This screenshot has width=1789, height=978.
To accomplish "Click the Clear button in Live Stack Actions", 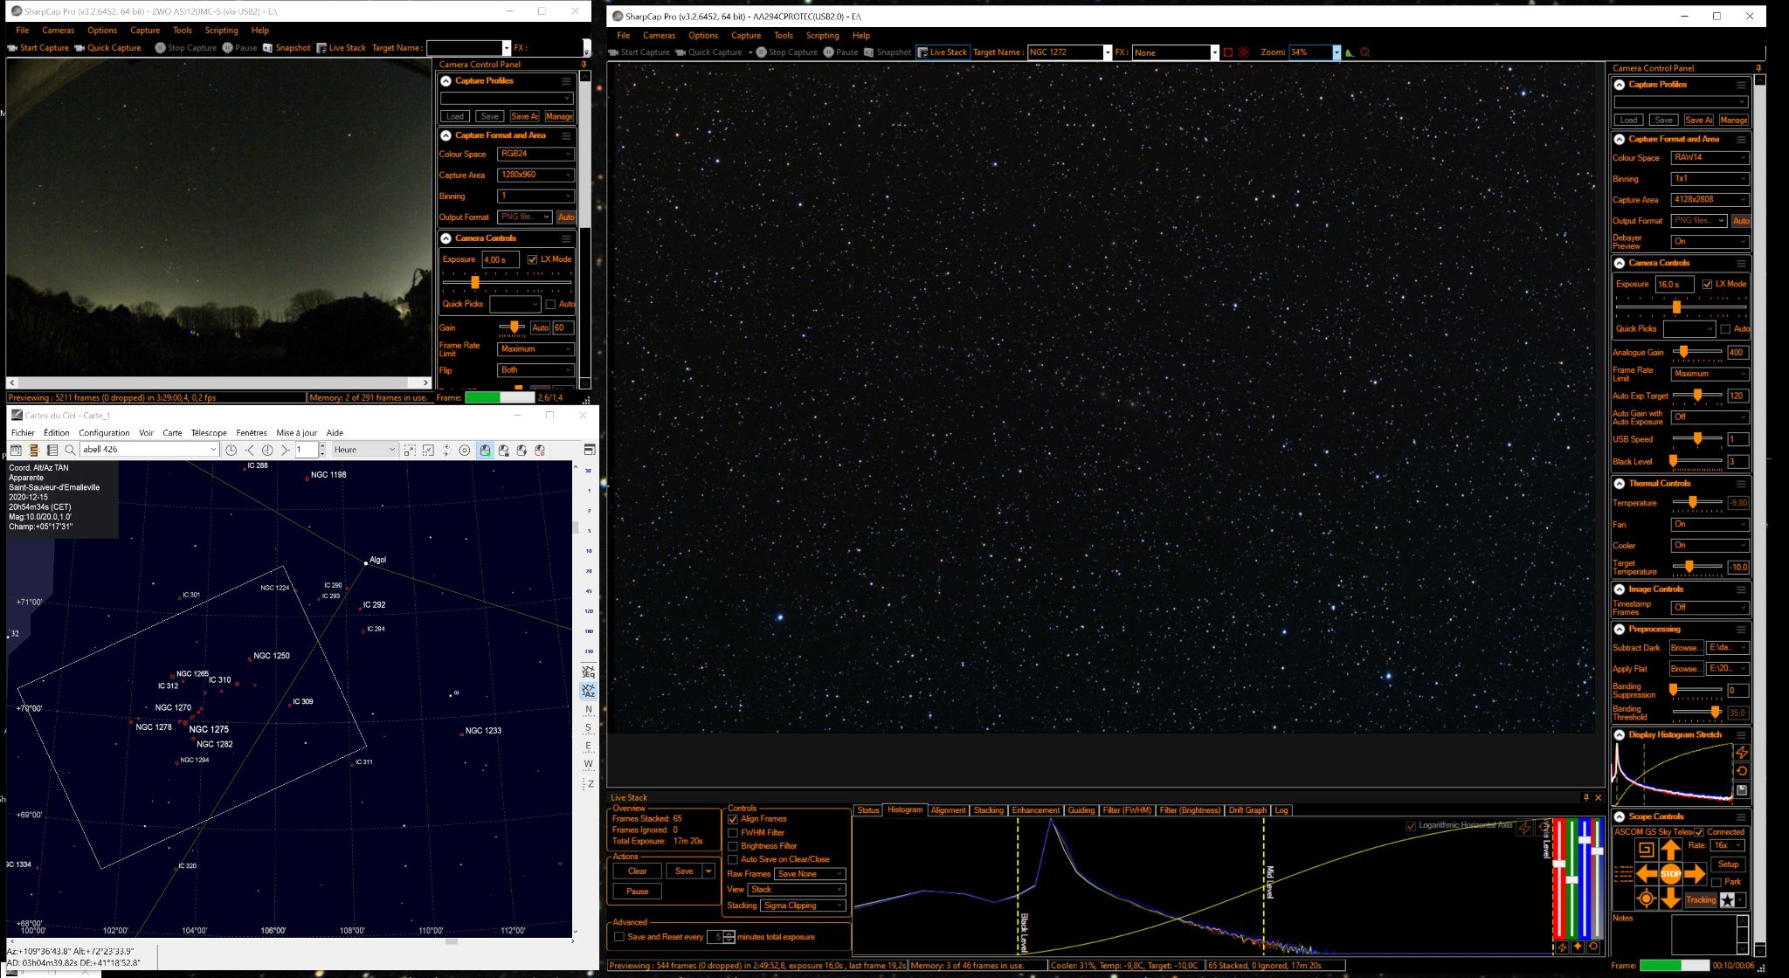I will 638,871.
